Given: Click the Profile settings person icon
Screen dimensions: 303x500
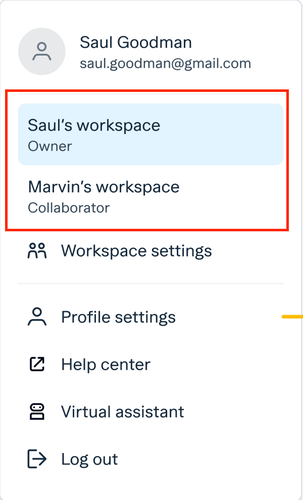Looking at the screenshot, I should (x=37, y=317).
